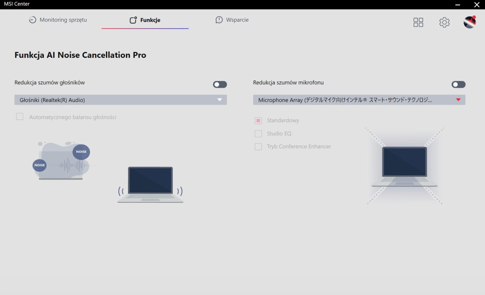The width and height of the screenshot is (485, 295).
Task: Click the Funkcje tab icon
Action: point(133,20)
